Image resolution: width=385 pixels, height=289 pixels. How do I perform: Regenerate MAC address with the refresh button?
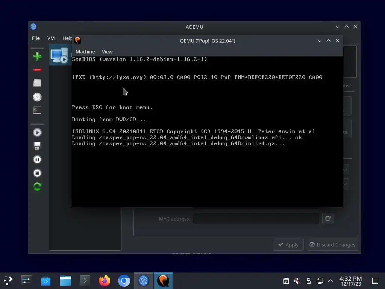click(x=328, y=219)
